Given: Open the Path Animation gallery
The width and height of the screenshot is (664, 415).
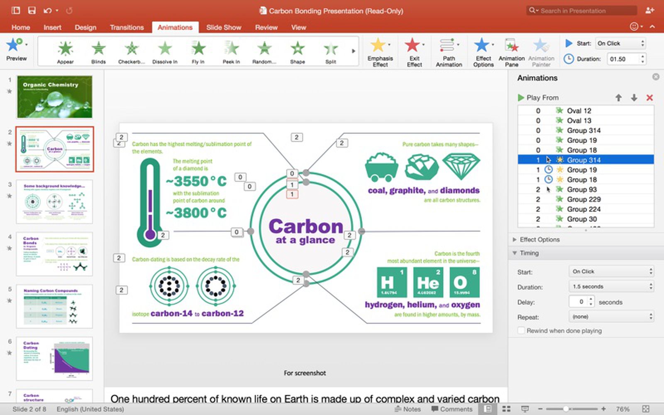Looking at the screenshot, I should [448, 50].
